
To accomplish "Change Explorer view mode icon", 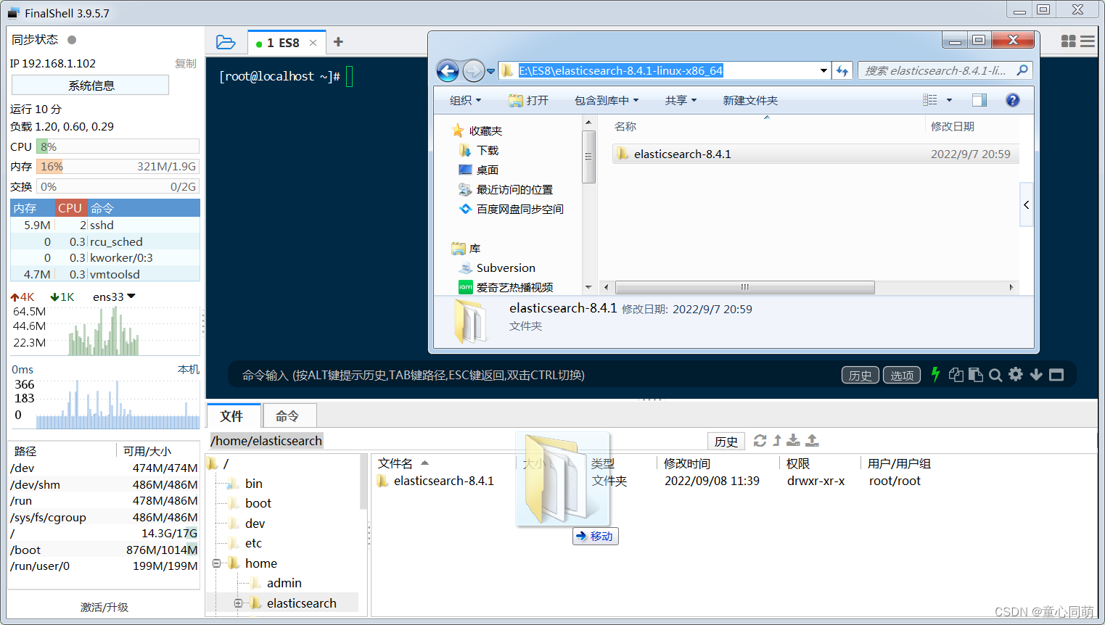I will click(930, 100).
